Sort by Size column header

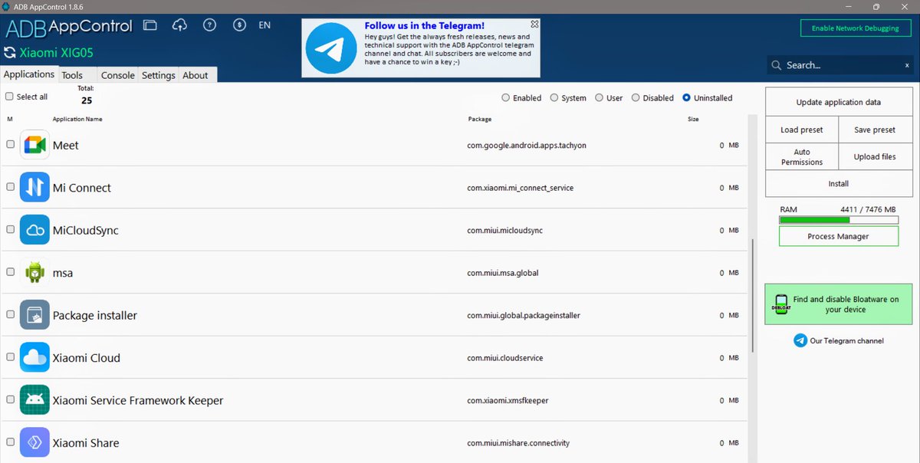point(693,119)
